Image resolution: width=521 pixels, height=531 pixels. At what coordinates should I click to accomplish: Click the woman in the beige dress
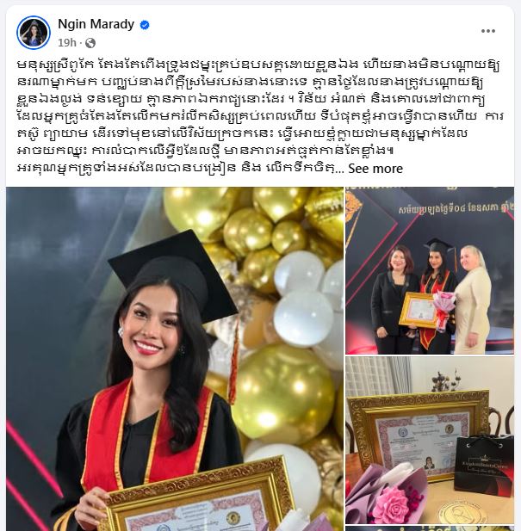click(472, 299)
